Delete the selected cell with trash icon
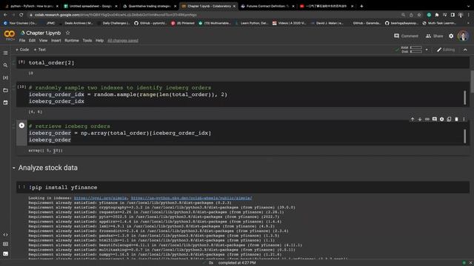Viewport: 474px width, 266px height. (456, 120)
